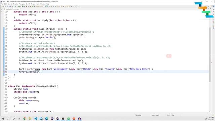Open the Run configurations dropdown arrow
Screen dimensions: 215x121
point(21,6)
